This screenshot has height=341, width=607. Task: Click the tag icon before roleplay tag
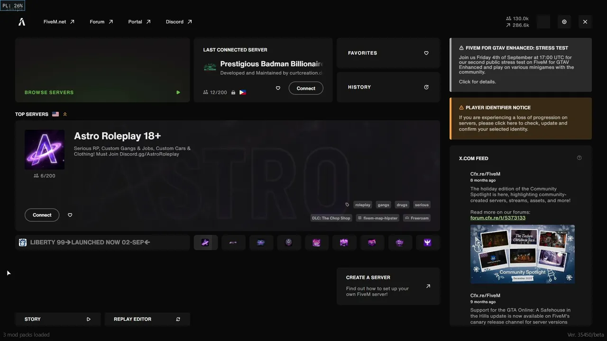coord(347,205)
